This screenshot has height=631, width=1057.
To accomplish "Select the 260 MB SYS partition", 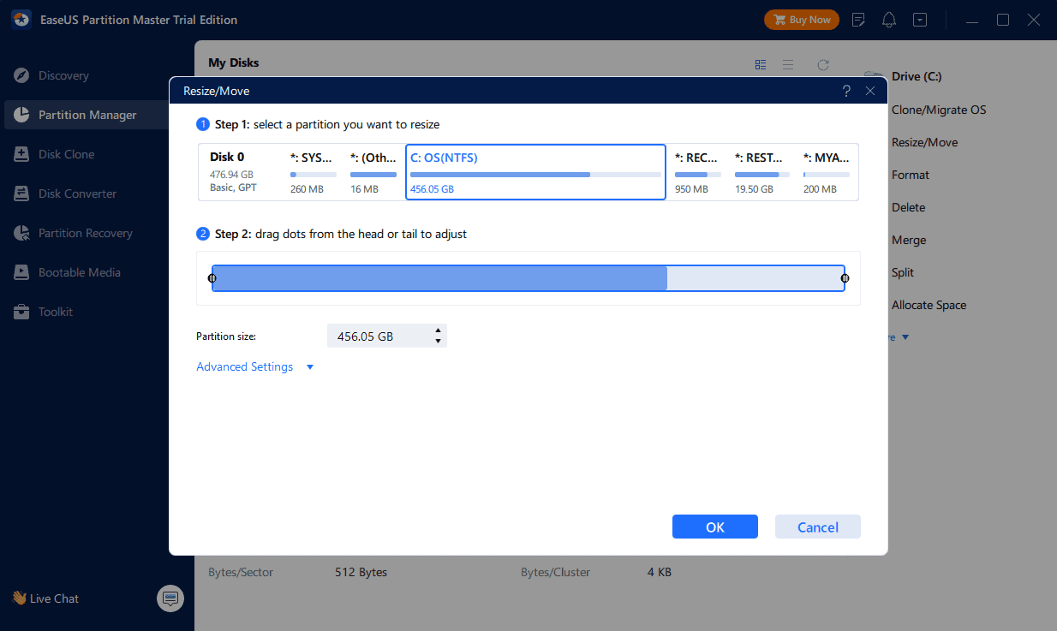I will click(x=314, y=172).
